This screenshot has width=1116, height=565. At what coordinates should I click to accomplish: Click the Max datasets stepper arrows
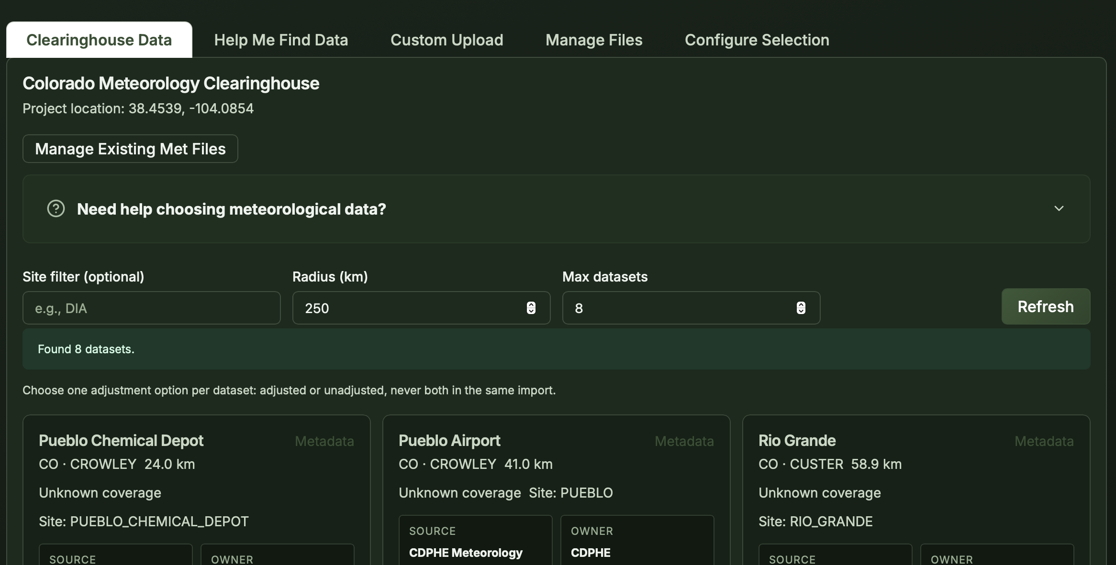click(801, 308)
